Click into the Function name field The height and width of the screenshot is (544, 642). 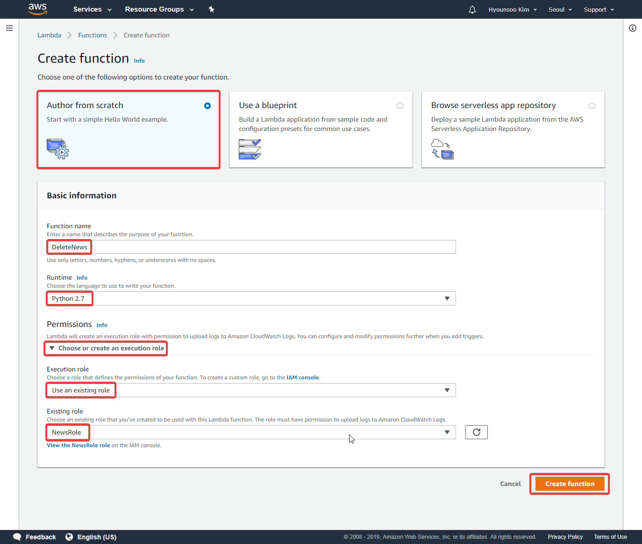251,247
